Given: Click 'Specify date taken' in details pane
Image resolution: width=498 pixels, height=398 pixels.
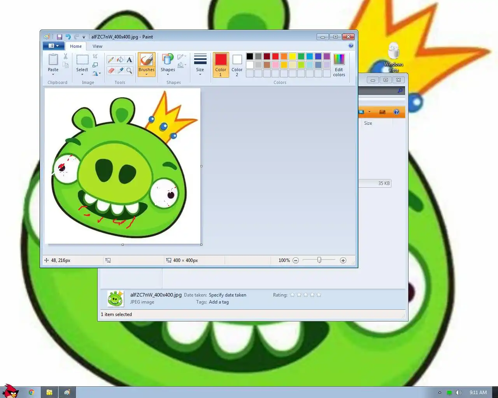Looking at the screenshot, I should (x=228, y=295).
